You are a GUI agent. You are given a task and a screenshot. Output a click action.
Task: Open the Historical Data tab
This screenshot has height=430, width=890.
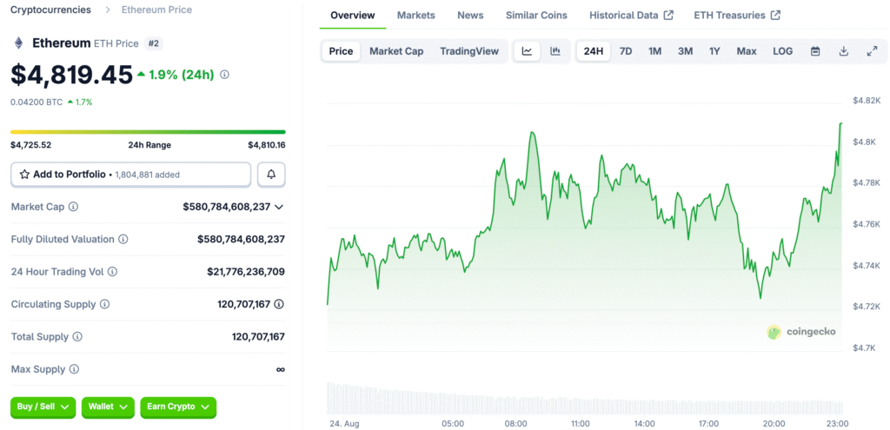(631, 16)
